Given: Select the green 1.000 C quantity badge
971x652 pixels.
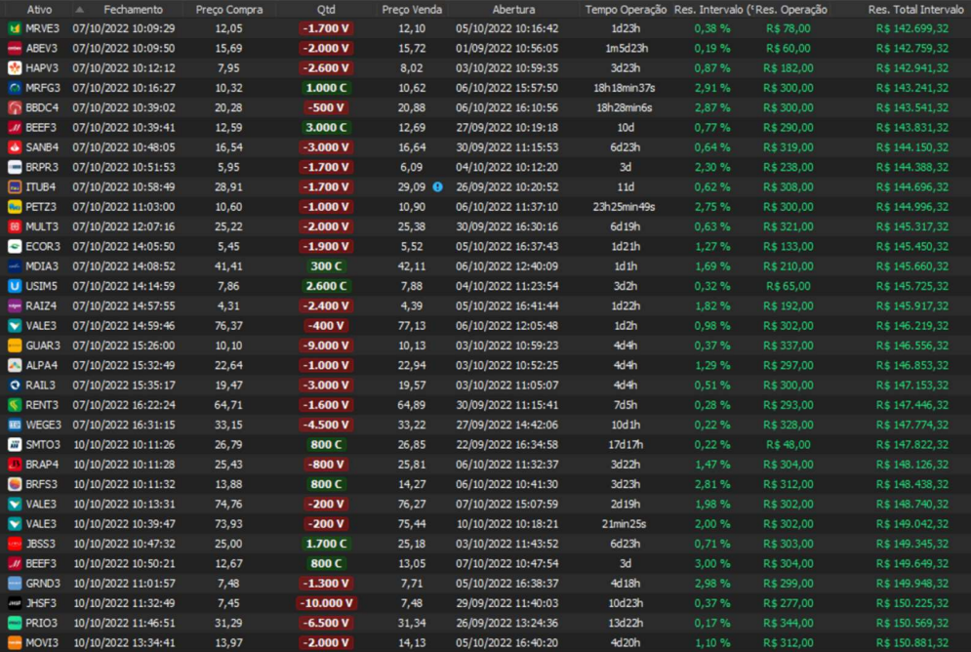Looking at the screenshot, I should pyautogui.click(x=326, y=88).
